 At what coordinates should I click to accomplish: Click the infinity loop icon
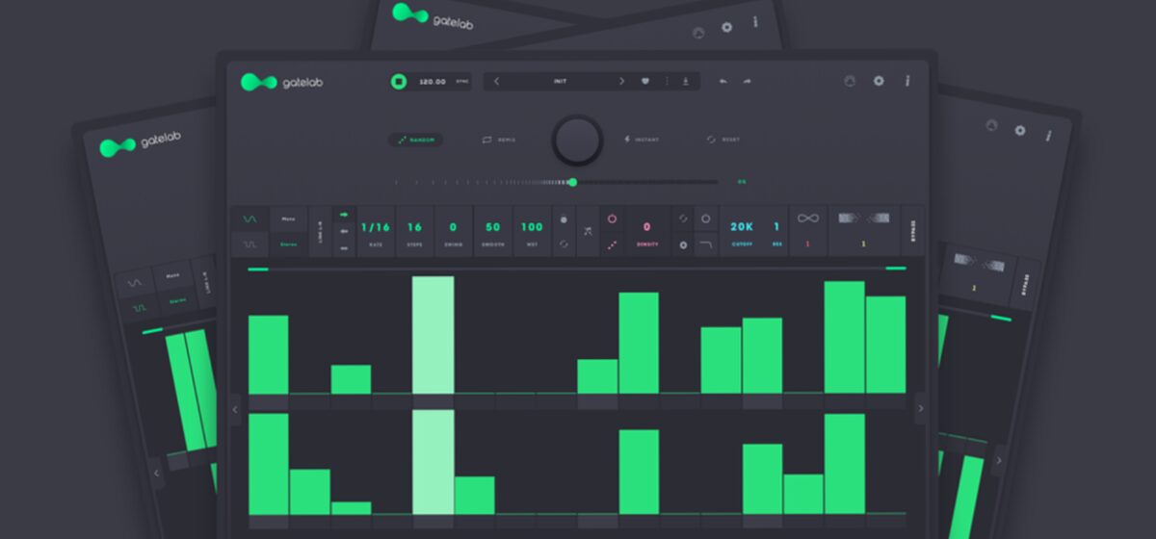point(807,218)
